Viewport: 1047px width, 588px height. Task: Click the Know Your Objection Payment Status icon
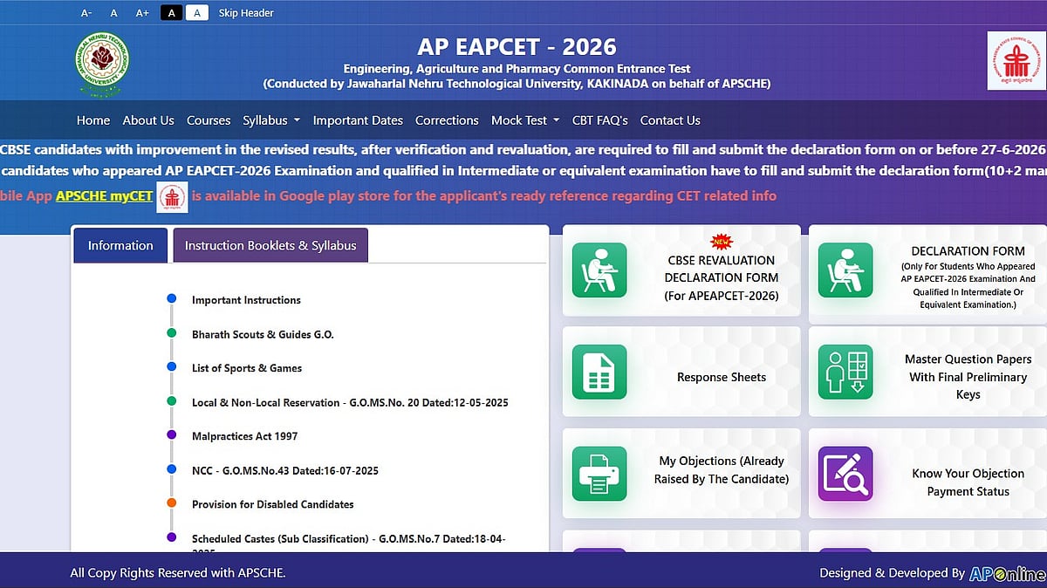coord(845,474)
